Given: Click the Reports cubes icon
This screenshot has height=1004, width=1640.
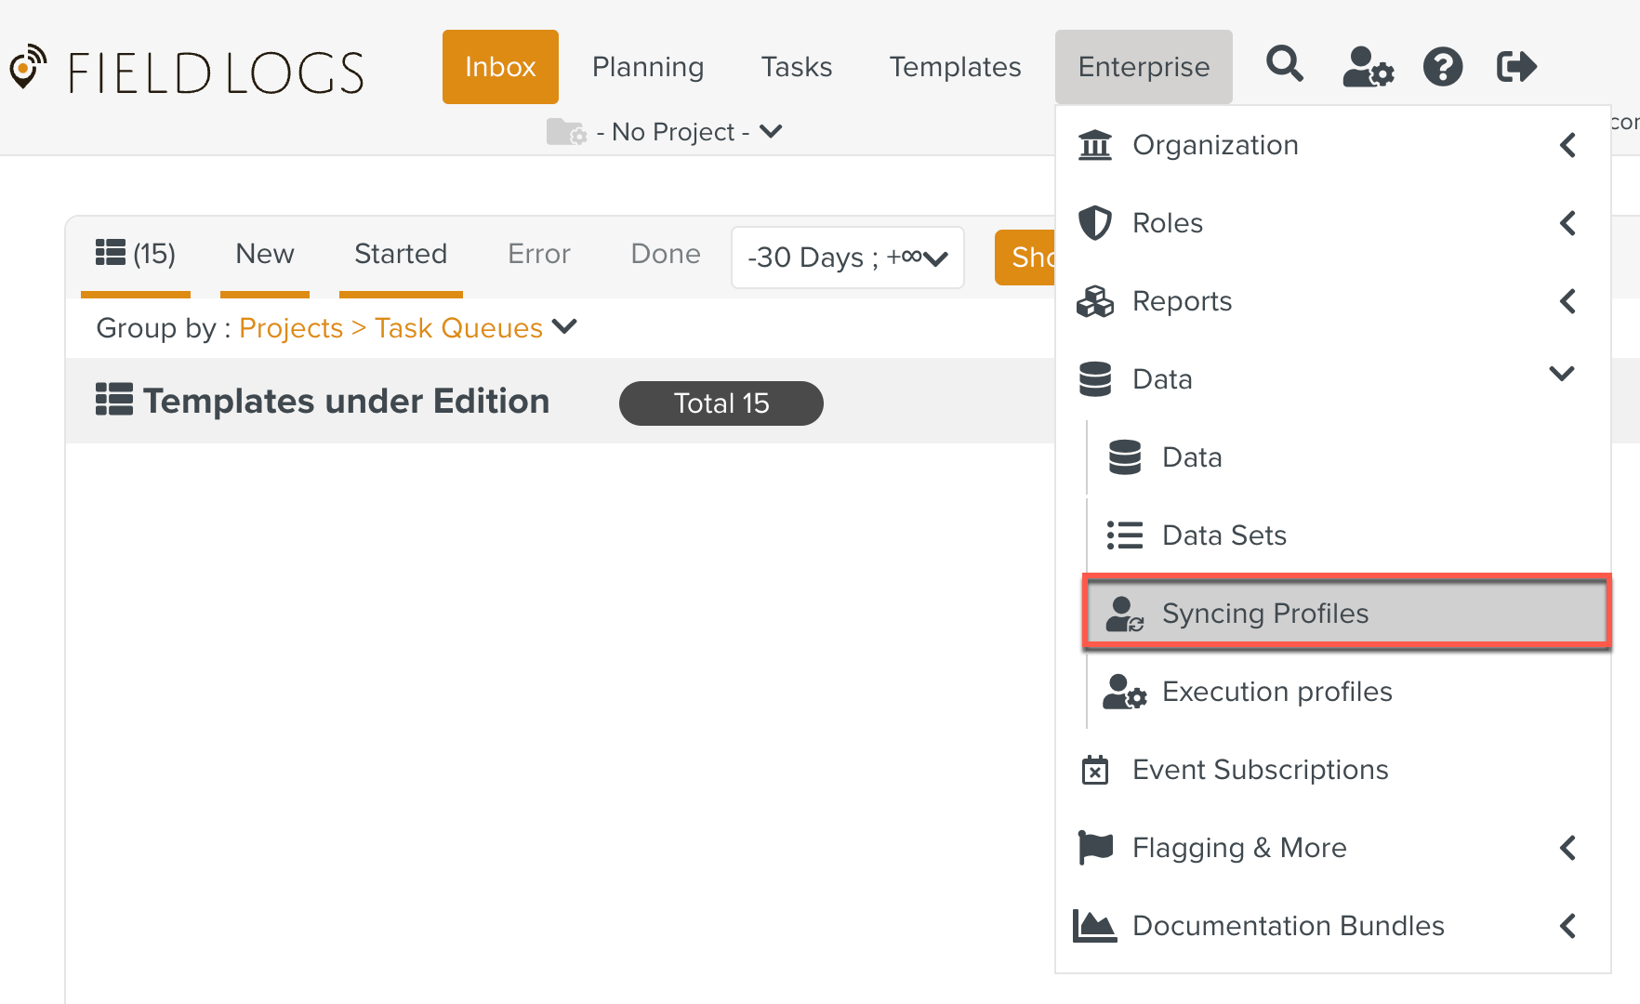Looking at the screenshot, I should (1095, 301).
